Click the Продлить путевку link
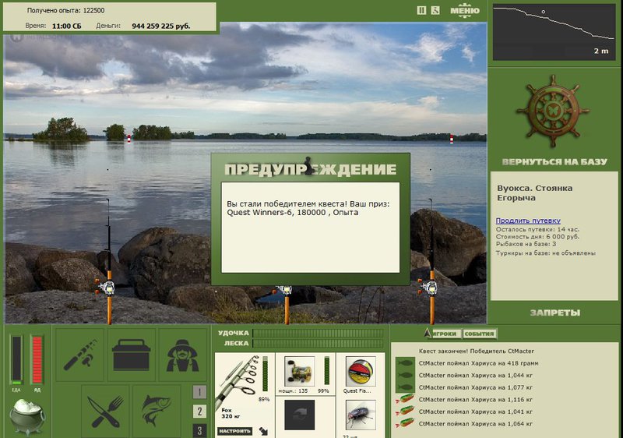This screenshot has height=438, width=623. pyautogui.click(x=528, y=221)
